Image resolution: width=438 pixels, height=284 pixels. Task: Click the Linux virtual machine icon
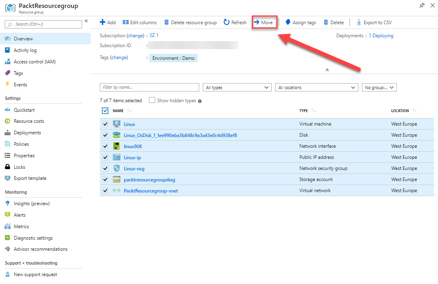116,124
